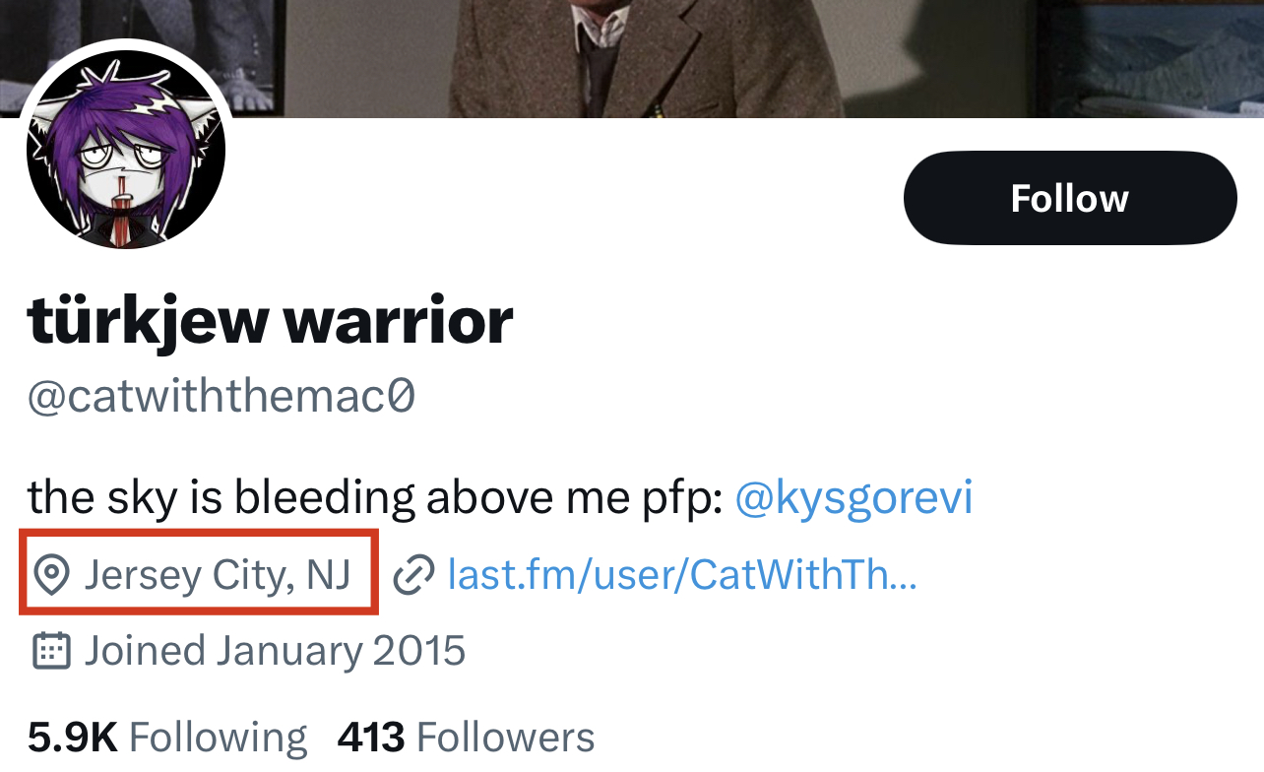Open the Following list label
Screen dimensions: 1264x772
point(219,737)
